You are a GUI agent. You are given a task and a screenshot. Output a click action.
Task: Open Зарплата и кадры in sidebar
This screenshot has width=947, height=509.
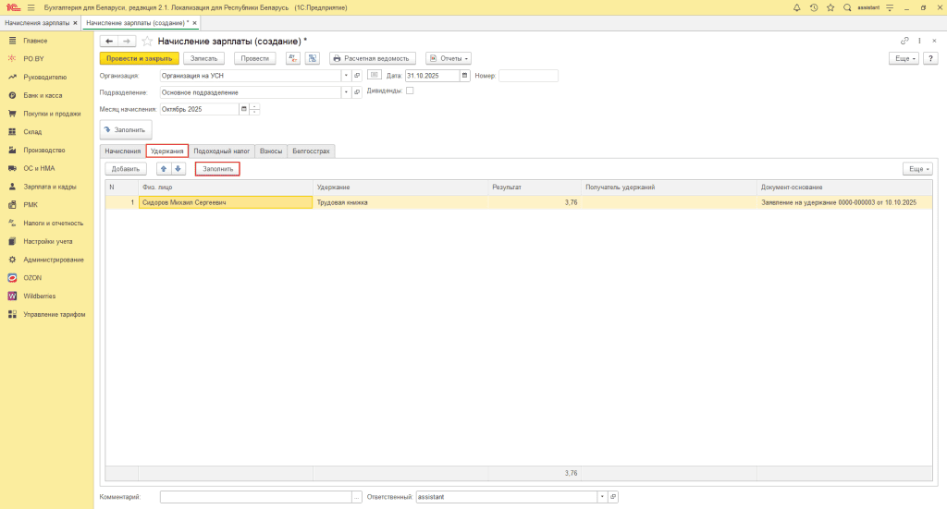pyautogui.click(x=50, y=187)
